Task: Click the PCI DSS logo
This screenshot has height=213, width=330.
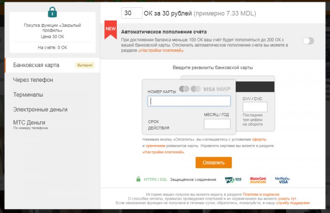Action: click(233, 179)
